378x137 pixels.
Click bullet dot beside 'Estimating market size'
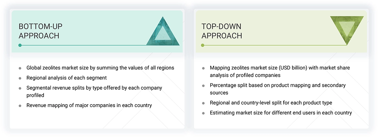pyautogui.click(x=203, y=113)
